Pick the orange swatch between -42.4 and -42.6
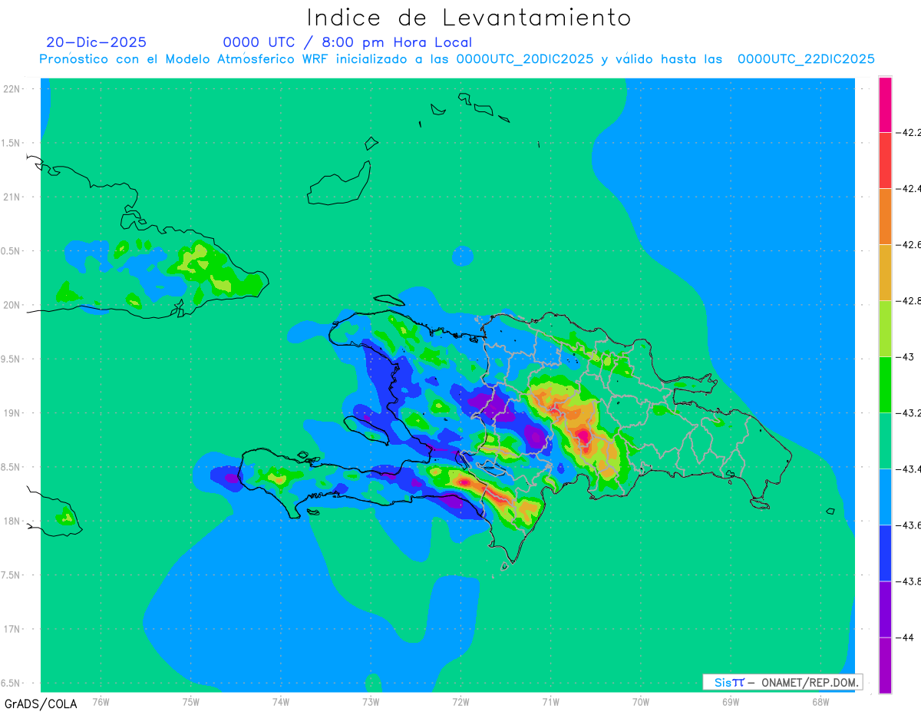 (885, 216)
